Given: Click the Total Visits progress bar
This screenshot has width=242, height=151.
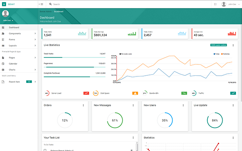Looking at the screenshot, I should pos(75,58).
